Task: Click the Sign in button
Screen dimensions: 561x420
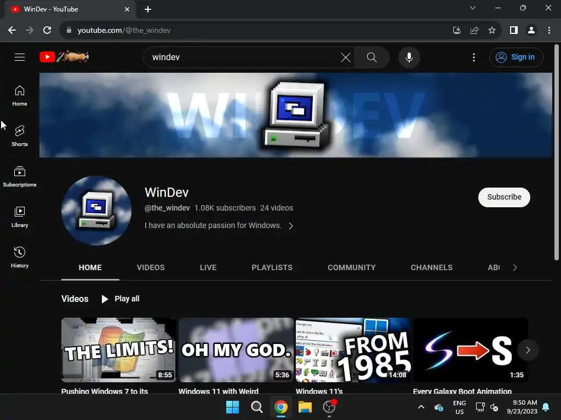Action: [x=516, y=57]
